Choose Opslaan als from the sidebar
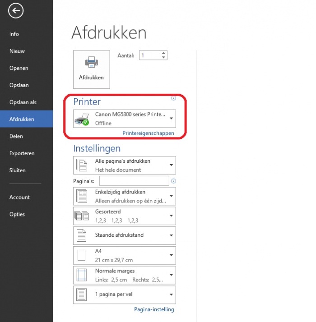 click(x=26, y=102)
